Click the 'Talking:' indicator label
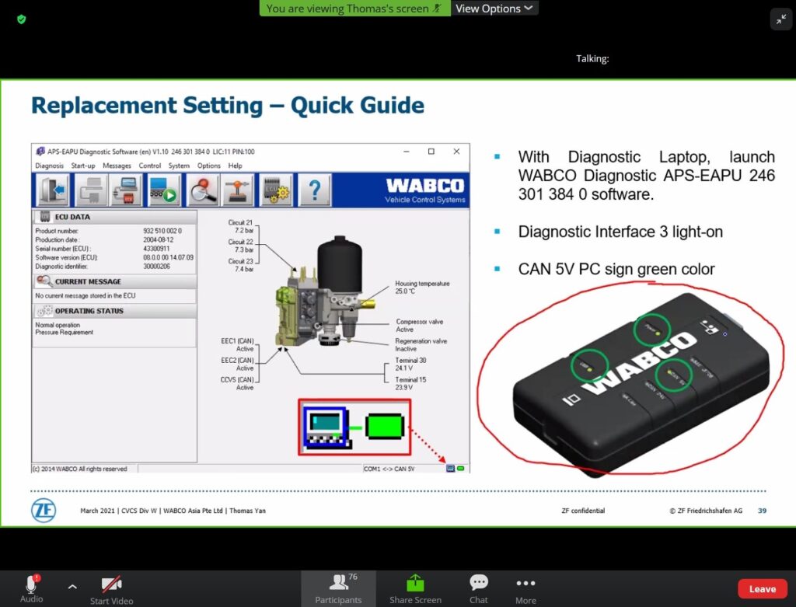The image size is (796, 607). [592, 58]
